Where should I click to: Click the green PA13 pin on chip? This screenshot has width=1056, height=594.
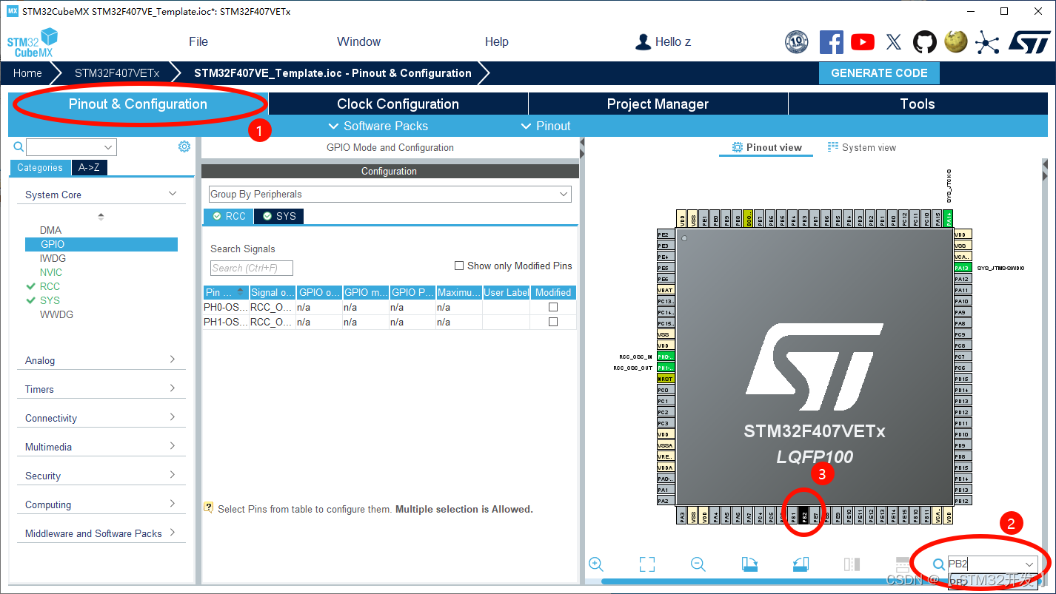tap(962, 268)
